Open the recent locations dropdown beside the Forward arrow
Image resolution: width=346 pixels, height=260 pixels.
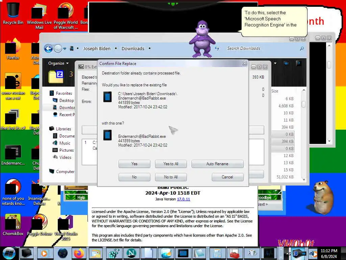[65, 49]
